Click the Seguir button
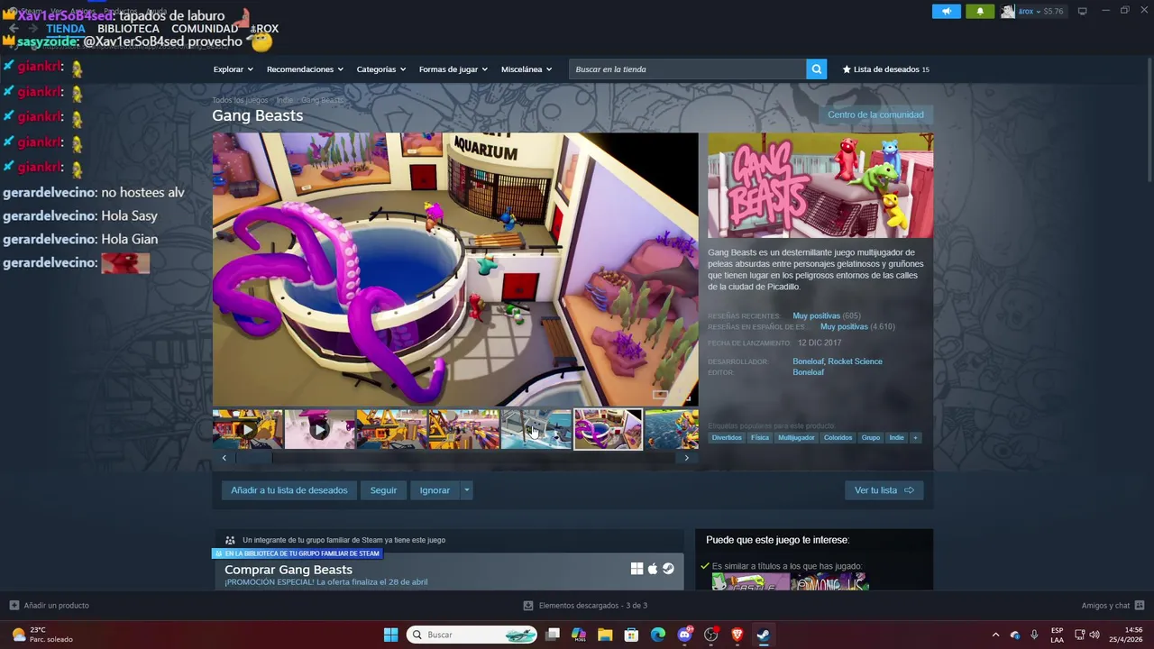The width and height of the screenshot is (1154, 649). tap(383, 490)
